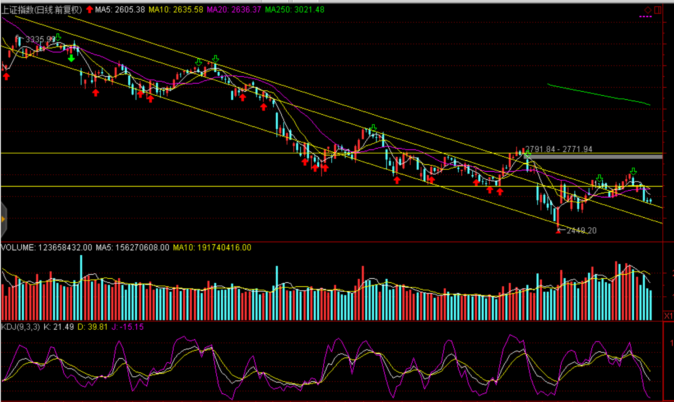Click the red diamond icon at top right
674x402 pixels.
click(x=647, y=9)
